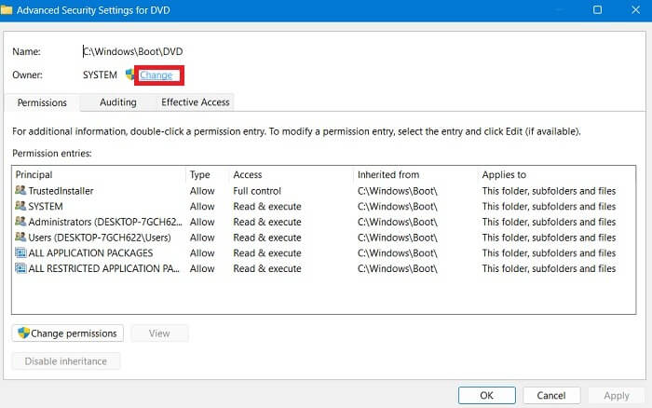
Task: Close the Advanced Security Settings window
Action: [635, 9]
